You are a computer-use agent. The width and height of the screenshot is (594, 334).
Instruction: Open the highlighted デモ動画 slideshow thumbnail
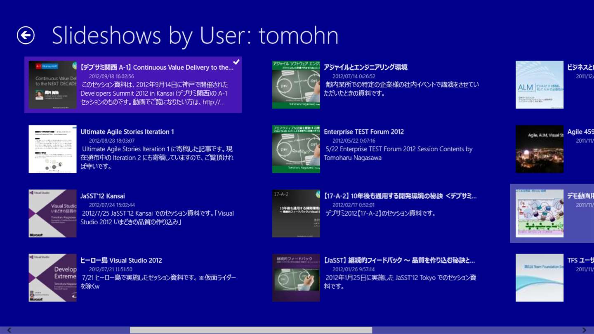pos(539,213)
